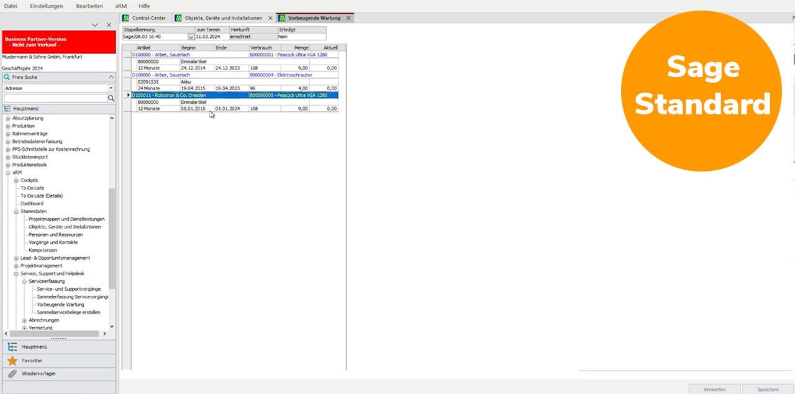Click the Hauptmenü tree icon in header
The image size is (795, 394).
7,108
